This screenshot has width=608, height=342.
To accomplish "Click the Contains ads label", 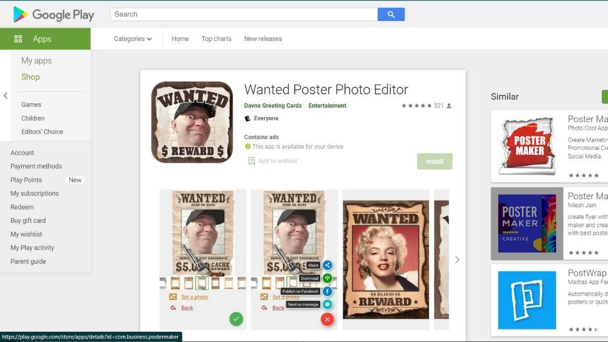I will coord(261,137).
